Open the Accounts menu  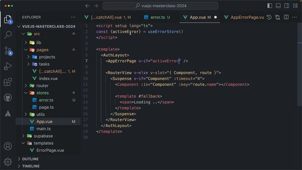pyautogui.click(x=8, y=146)
